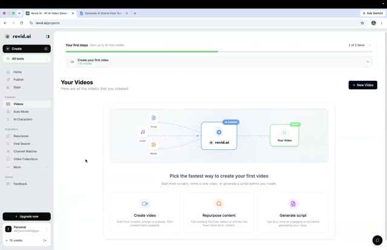Open Viral Search in the sidebar
Viewport: 387px width, 250px height.
(x=22, y=144)
